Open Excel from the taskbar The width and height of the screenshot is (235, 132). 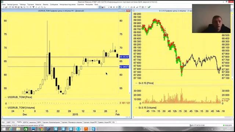click(26, 129)
